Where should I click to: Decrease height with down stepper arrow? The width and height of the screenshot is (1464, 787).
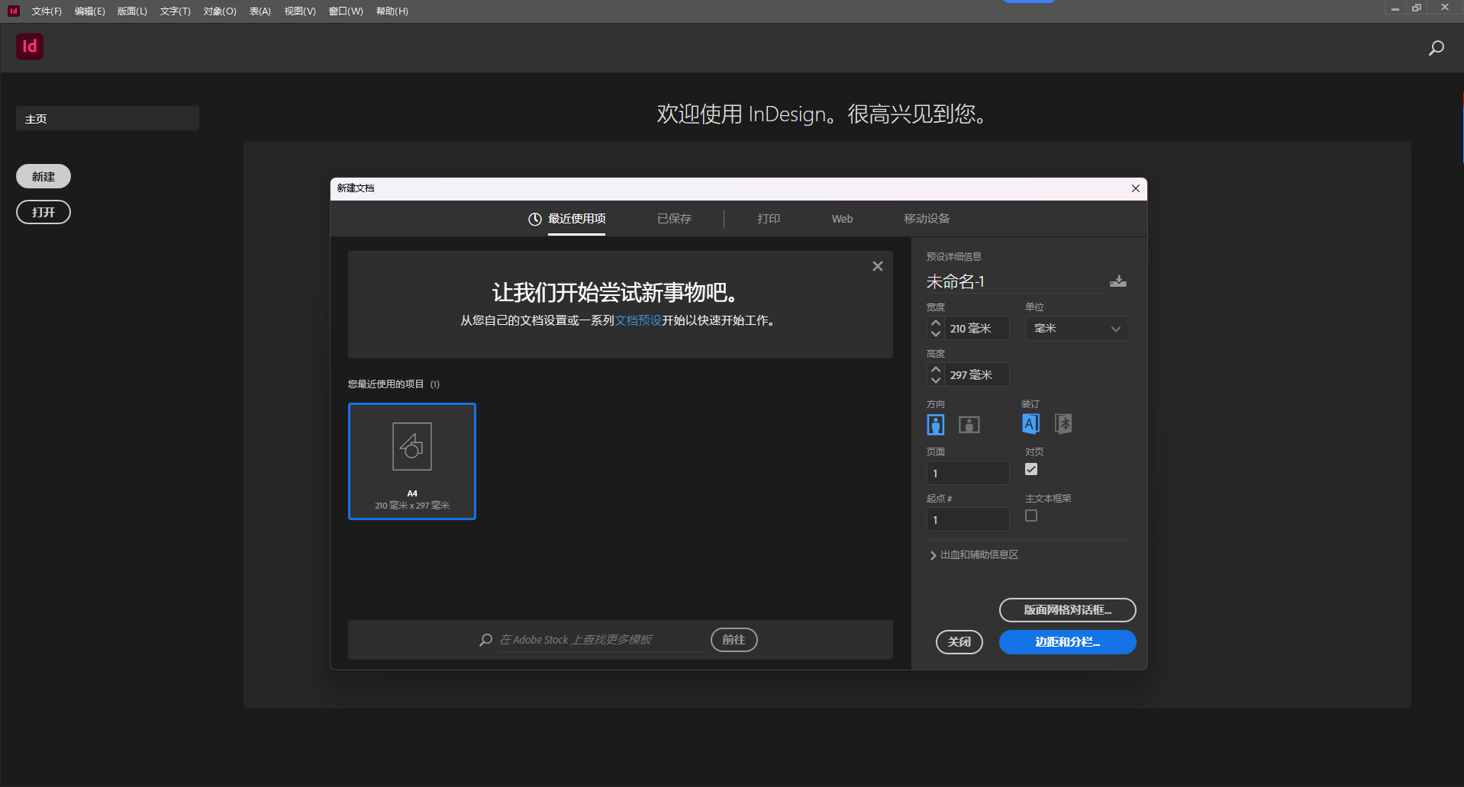coord(935,379)
